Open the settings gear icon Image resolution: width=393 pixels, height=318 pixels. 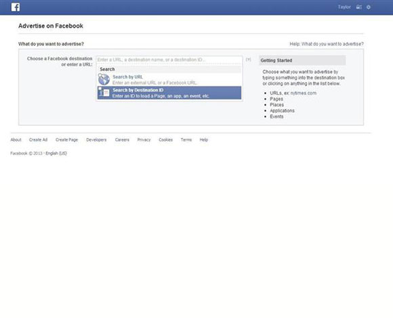369,7
